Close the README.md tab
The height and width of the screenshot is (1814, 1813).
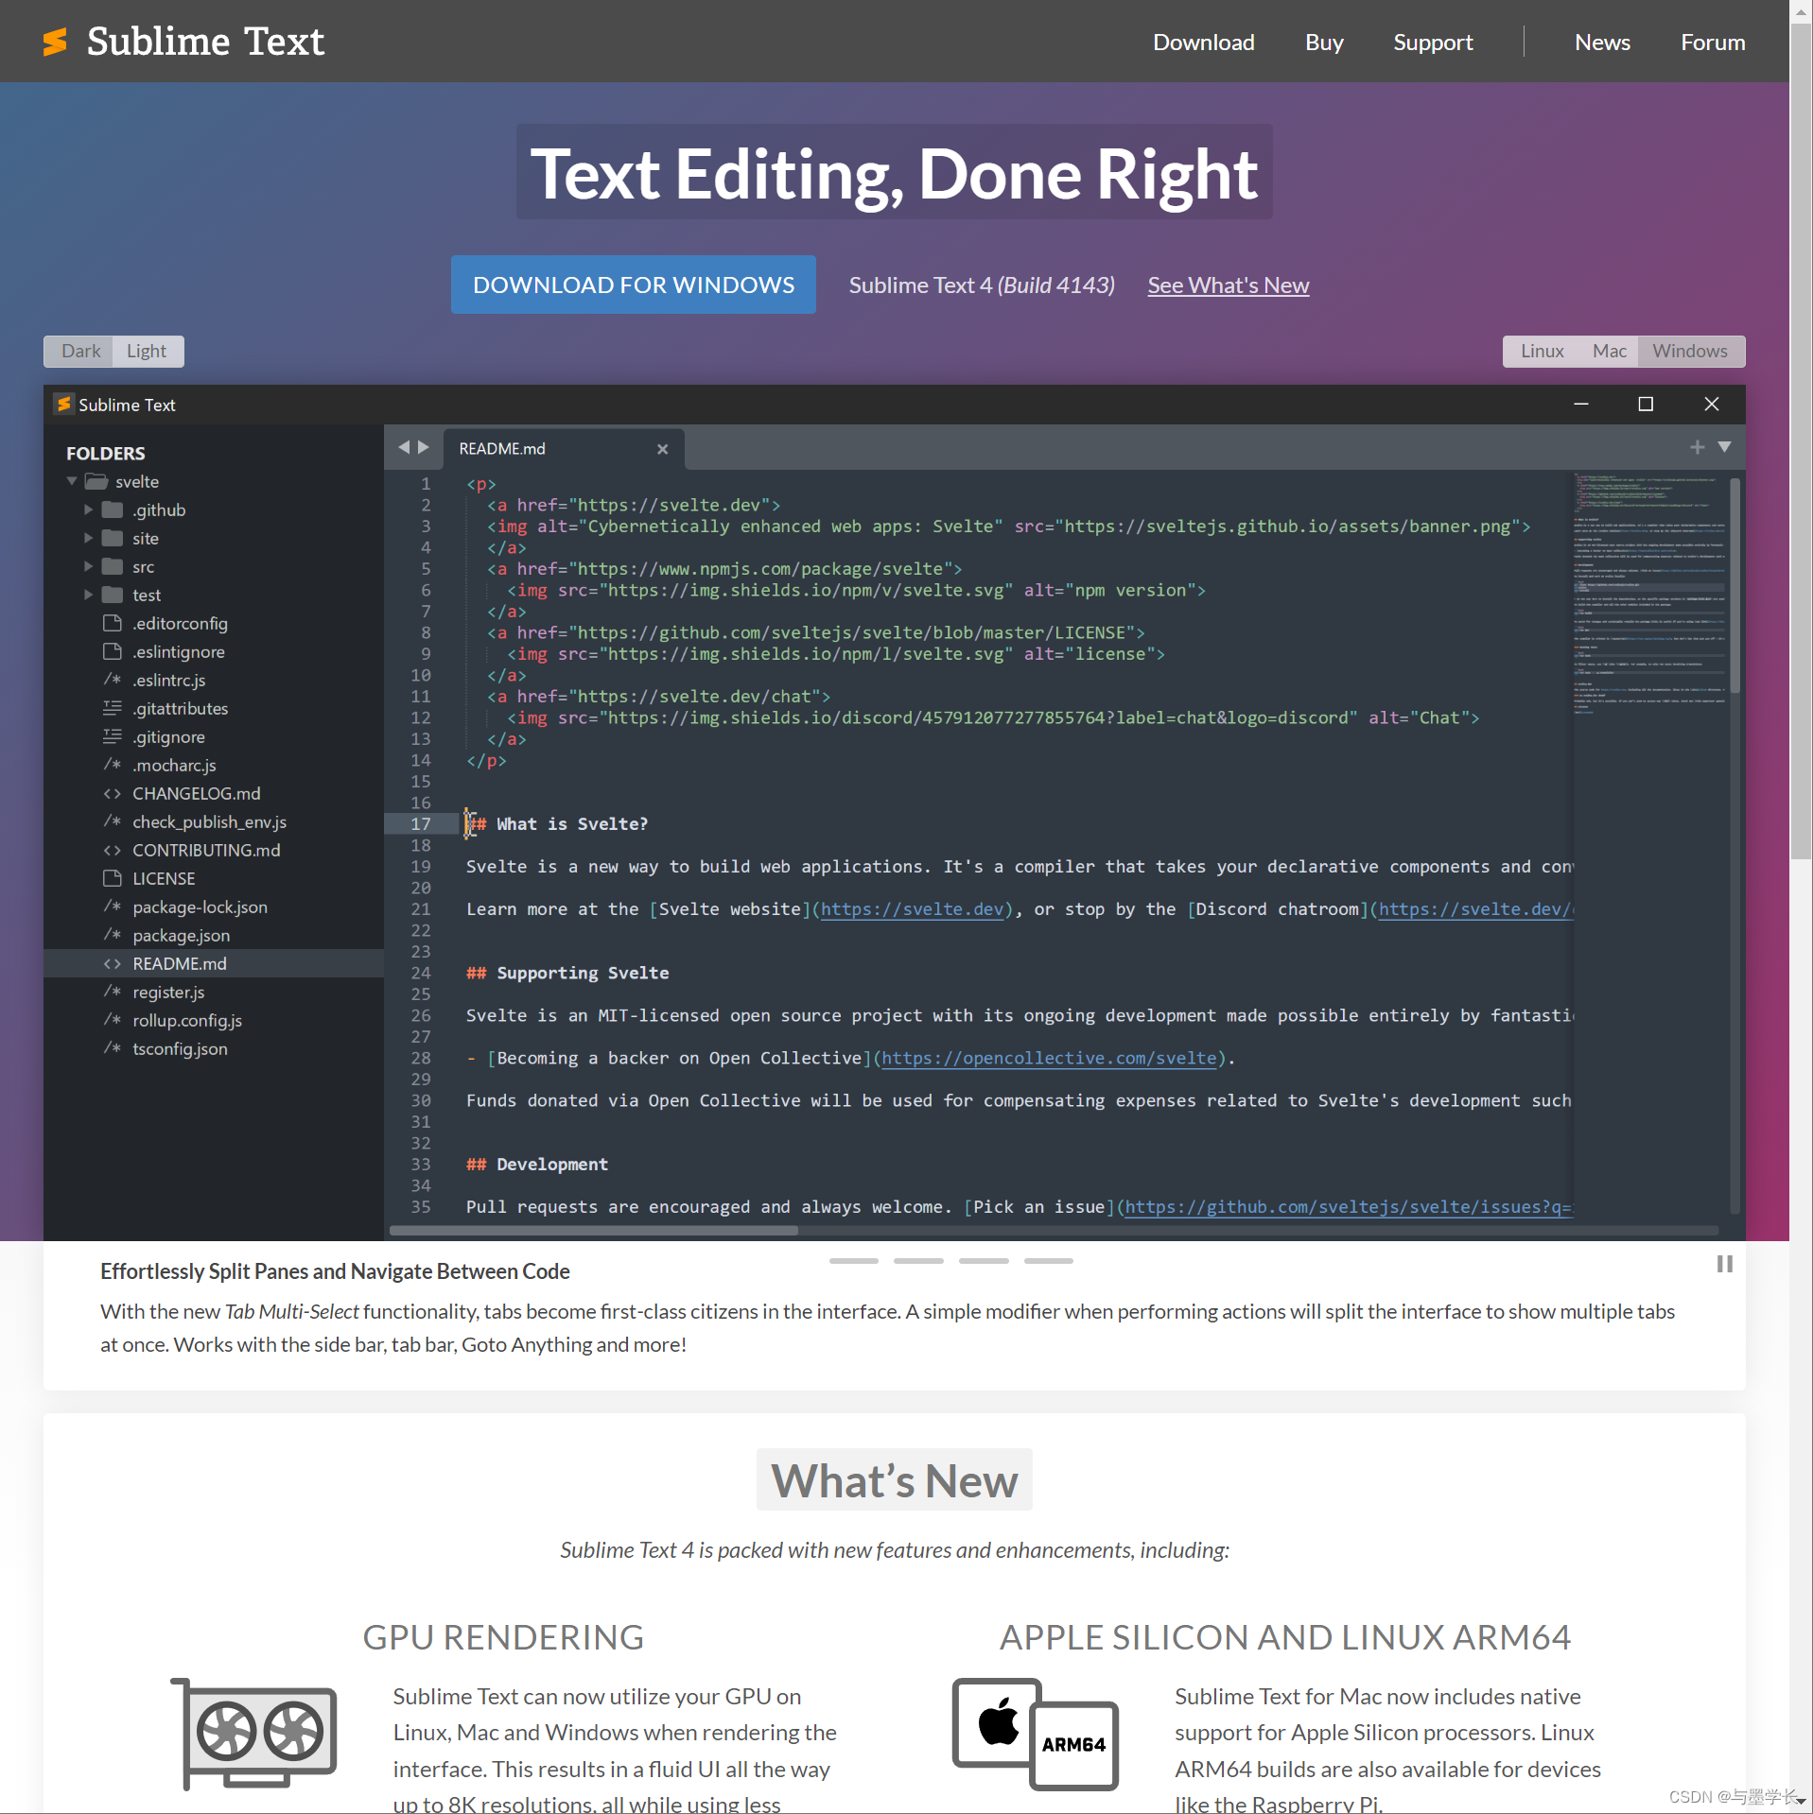662,449
